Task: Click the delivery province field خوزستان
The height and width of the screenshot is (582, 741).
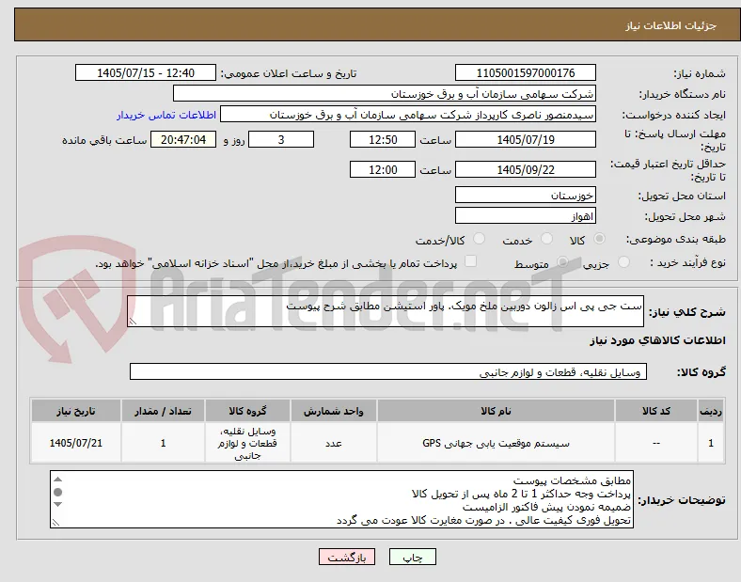Action: 526,196
